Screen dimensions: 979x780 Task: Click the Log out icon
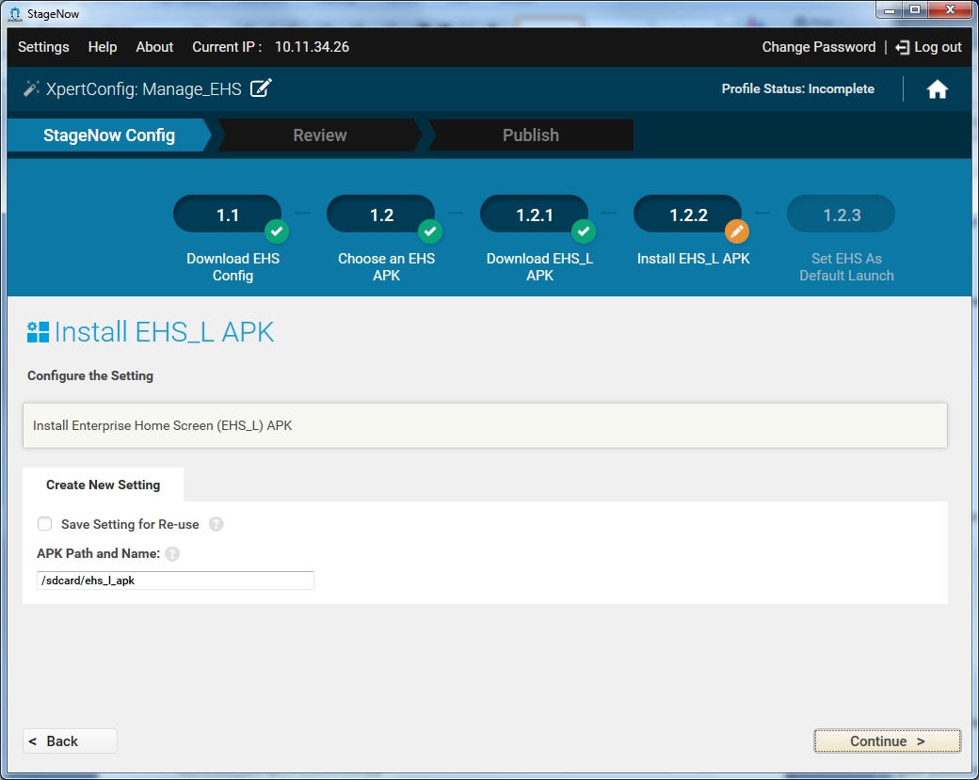coord(903,47)
